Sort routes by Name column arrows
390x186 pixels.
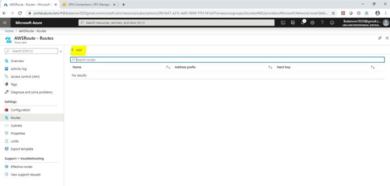click(168, 67)
